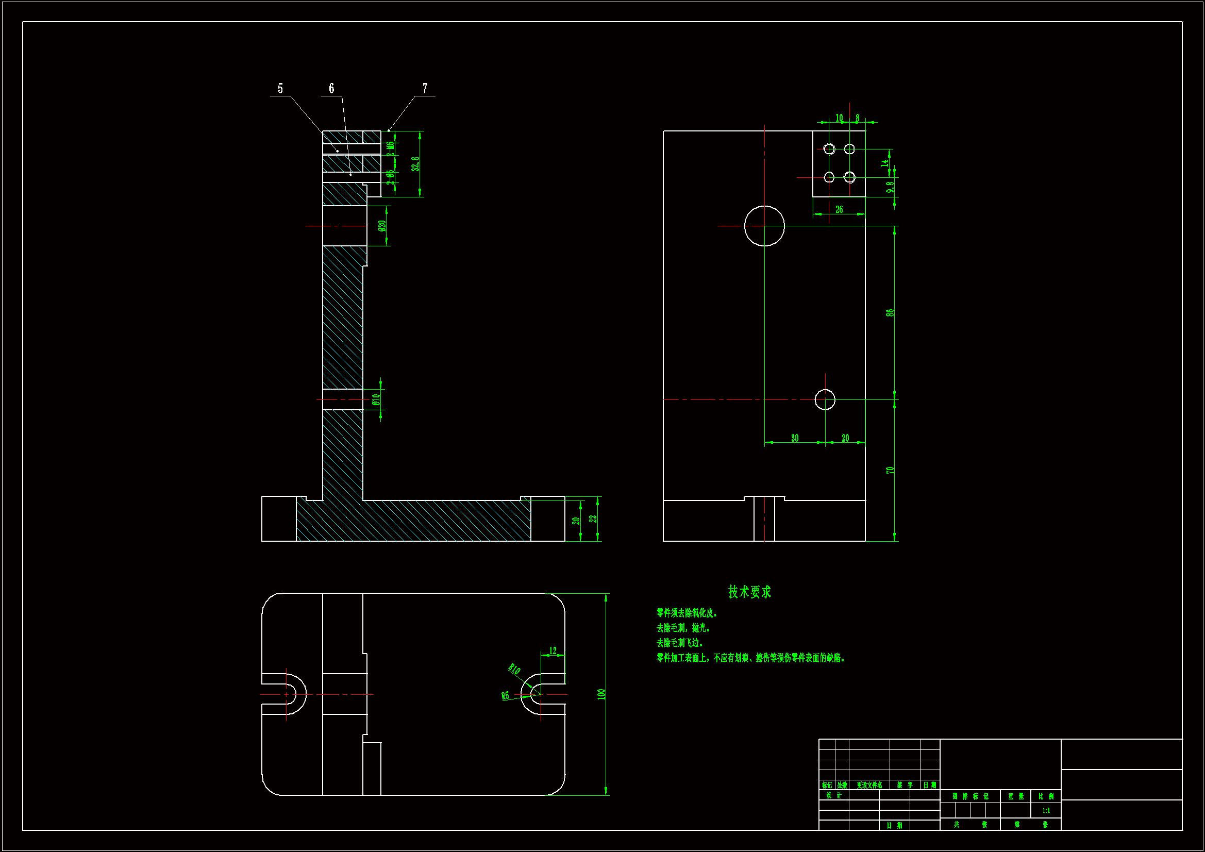The height and width of the screenshot is (852, 1205).
Task: Select the 70 dimension in right view
Action: [890, 471]
